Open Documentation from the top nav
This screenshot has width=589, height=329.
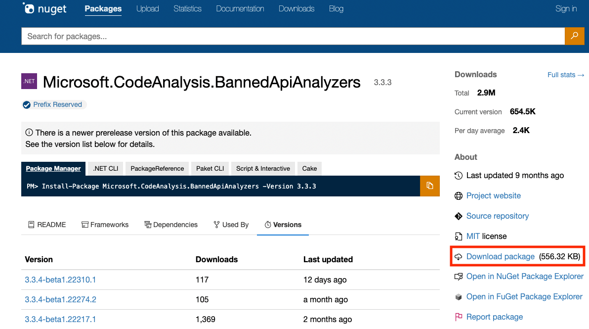coord(240,8)
